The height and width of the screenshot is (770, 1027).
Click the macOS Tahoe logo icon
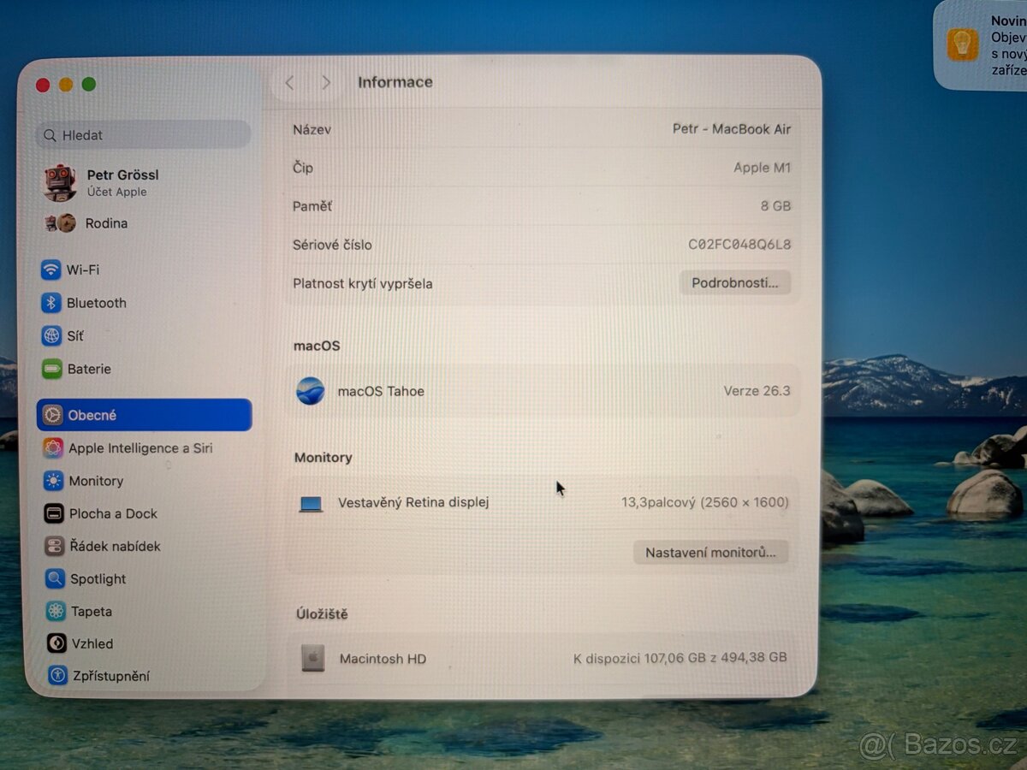tap(310, 391)
